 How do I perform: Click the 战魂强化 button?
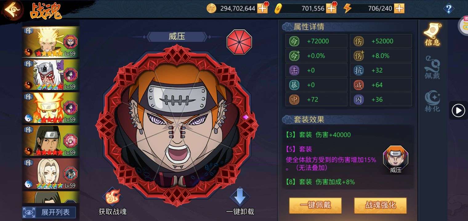(380, 205)
